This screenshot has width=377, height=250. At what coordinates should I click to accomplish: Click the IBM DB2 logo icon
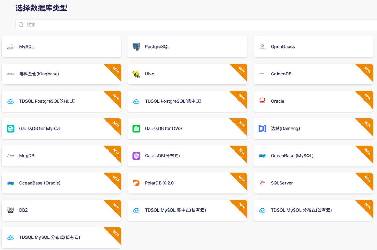pyautogui.click(x=10, y=210)
